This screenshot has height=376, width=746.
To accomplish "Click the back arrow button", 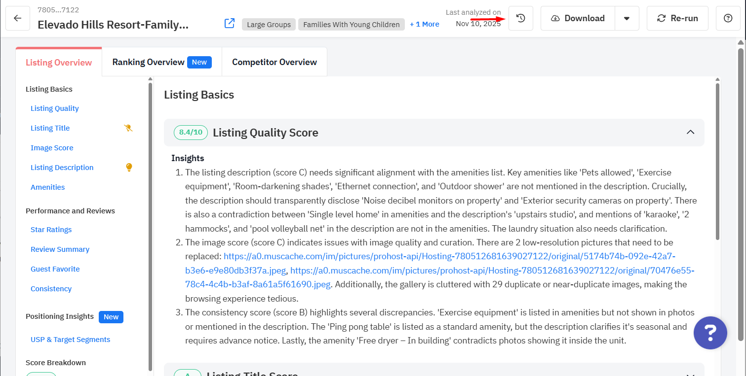I will [x=18, y=18].
